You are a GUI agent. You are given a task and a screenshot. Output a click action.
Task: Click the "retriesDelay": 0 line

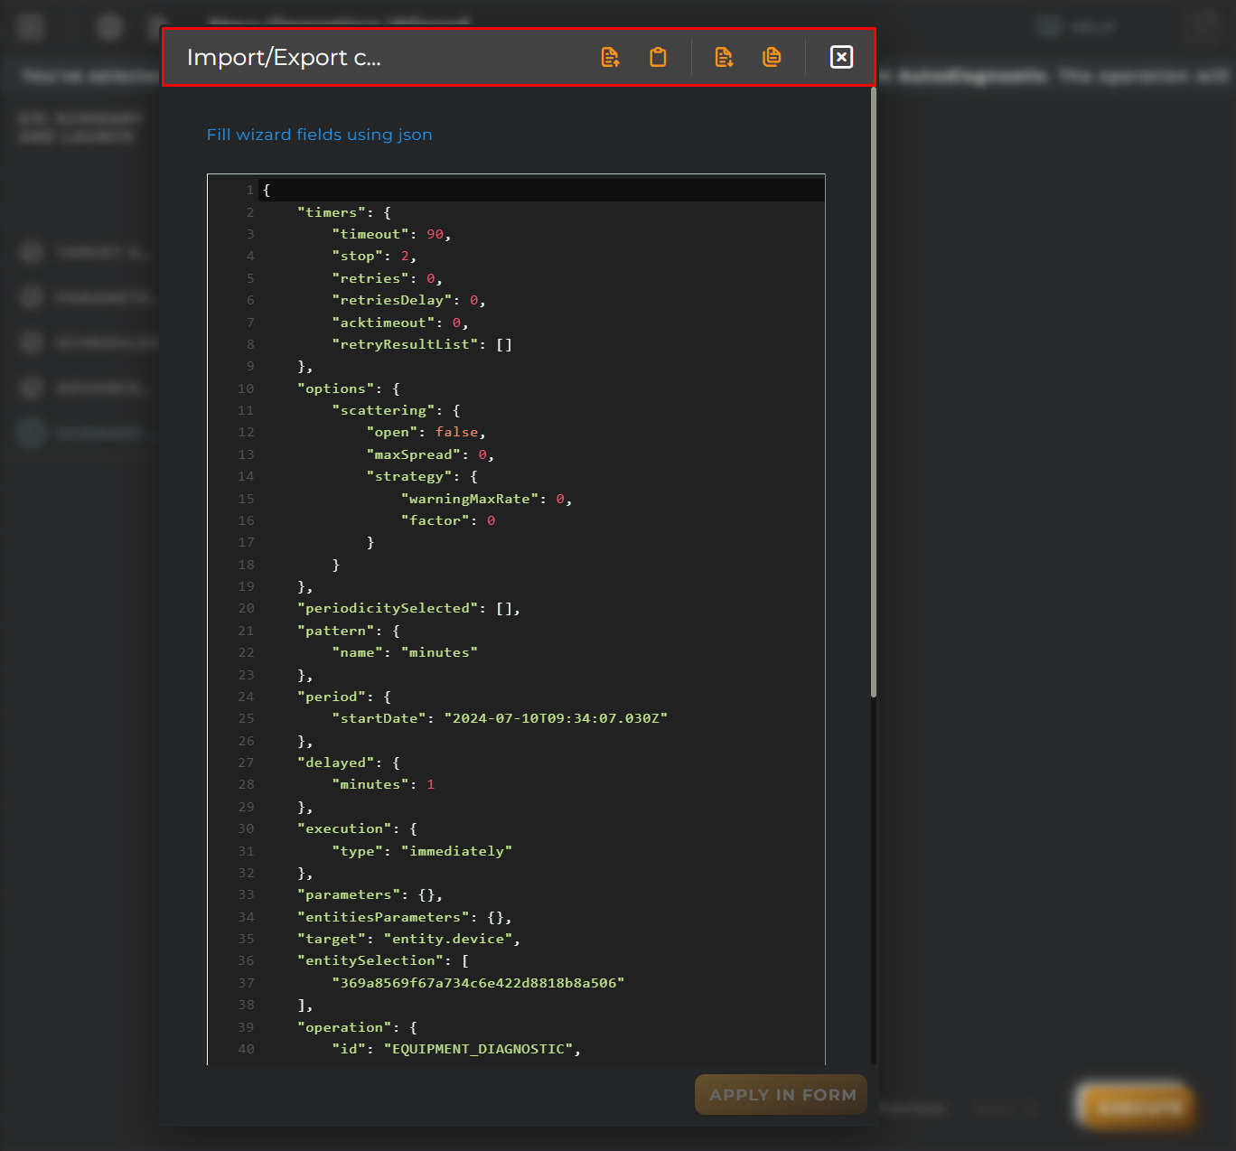pos(408,300)
